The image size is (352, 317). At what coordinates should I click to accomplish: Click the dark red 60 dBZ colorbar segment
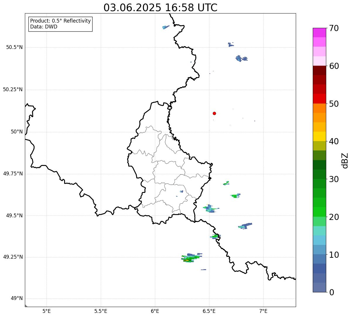coord(319,70)
